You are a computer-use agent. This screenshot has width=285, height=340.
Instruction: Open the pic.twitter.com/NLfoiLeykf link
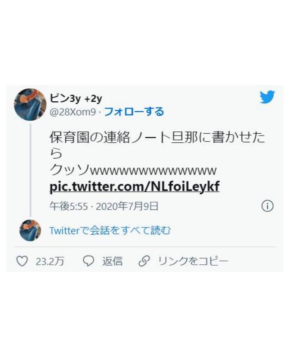[x=135, y=187]
